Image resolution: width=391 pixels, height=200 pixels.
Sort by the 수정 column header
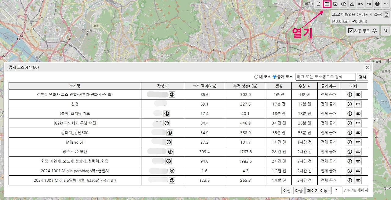[305, 86]
